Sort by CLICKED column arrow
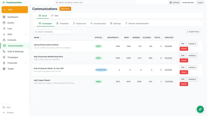This screenshot has width=207, height=116. coord(152,38)
